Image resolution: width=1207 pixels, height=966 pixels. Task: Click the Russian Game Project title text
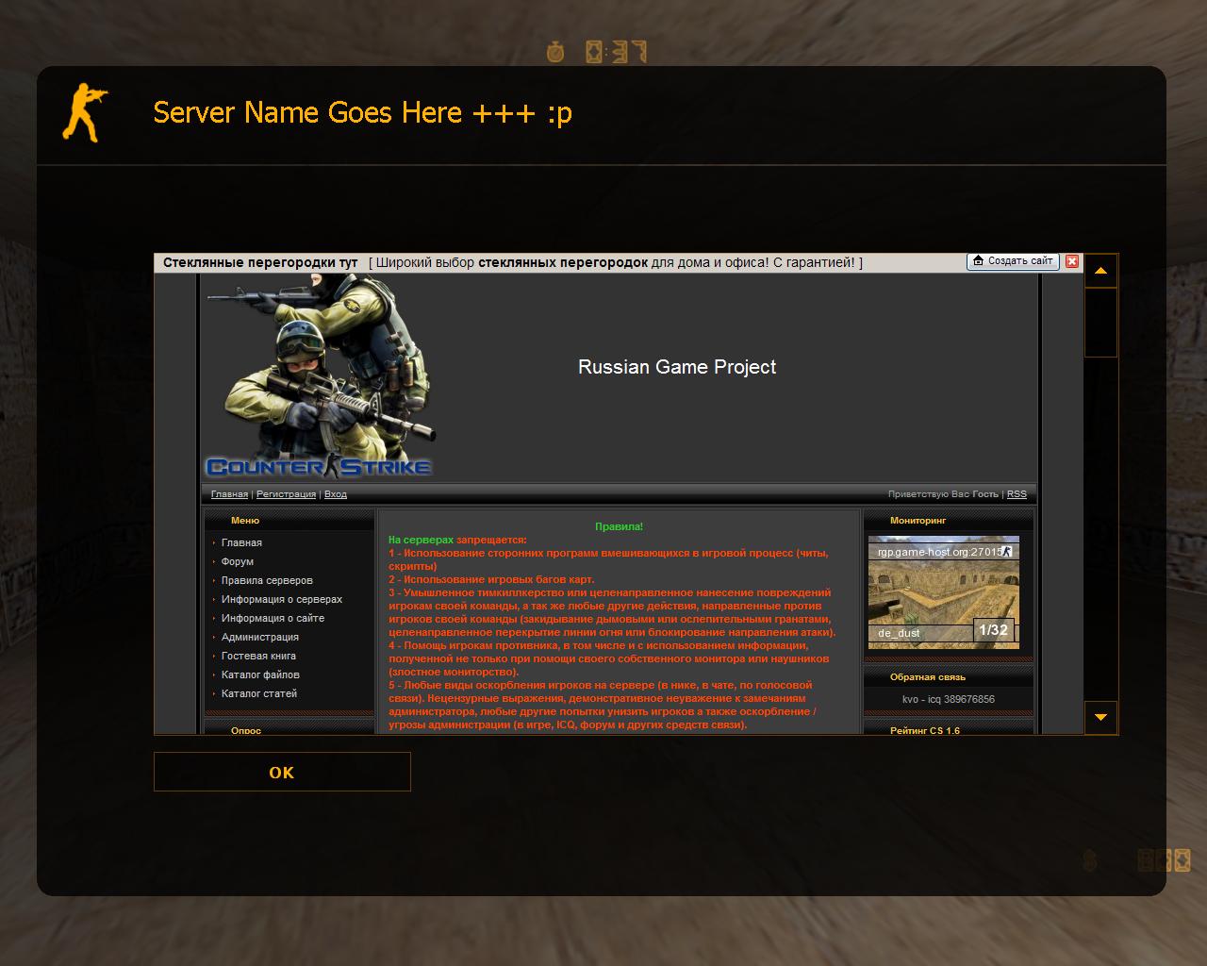(677, 367)
